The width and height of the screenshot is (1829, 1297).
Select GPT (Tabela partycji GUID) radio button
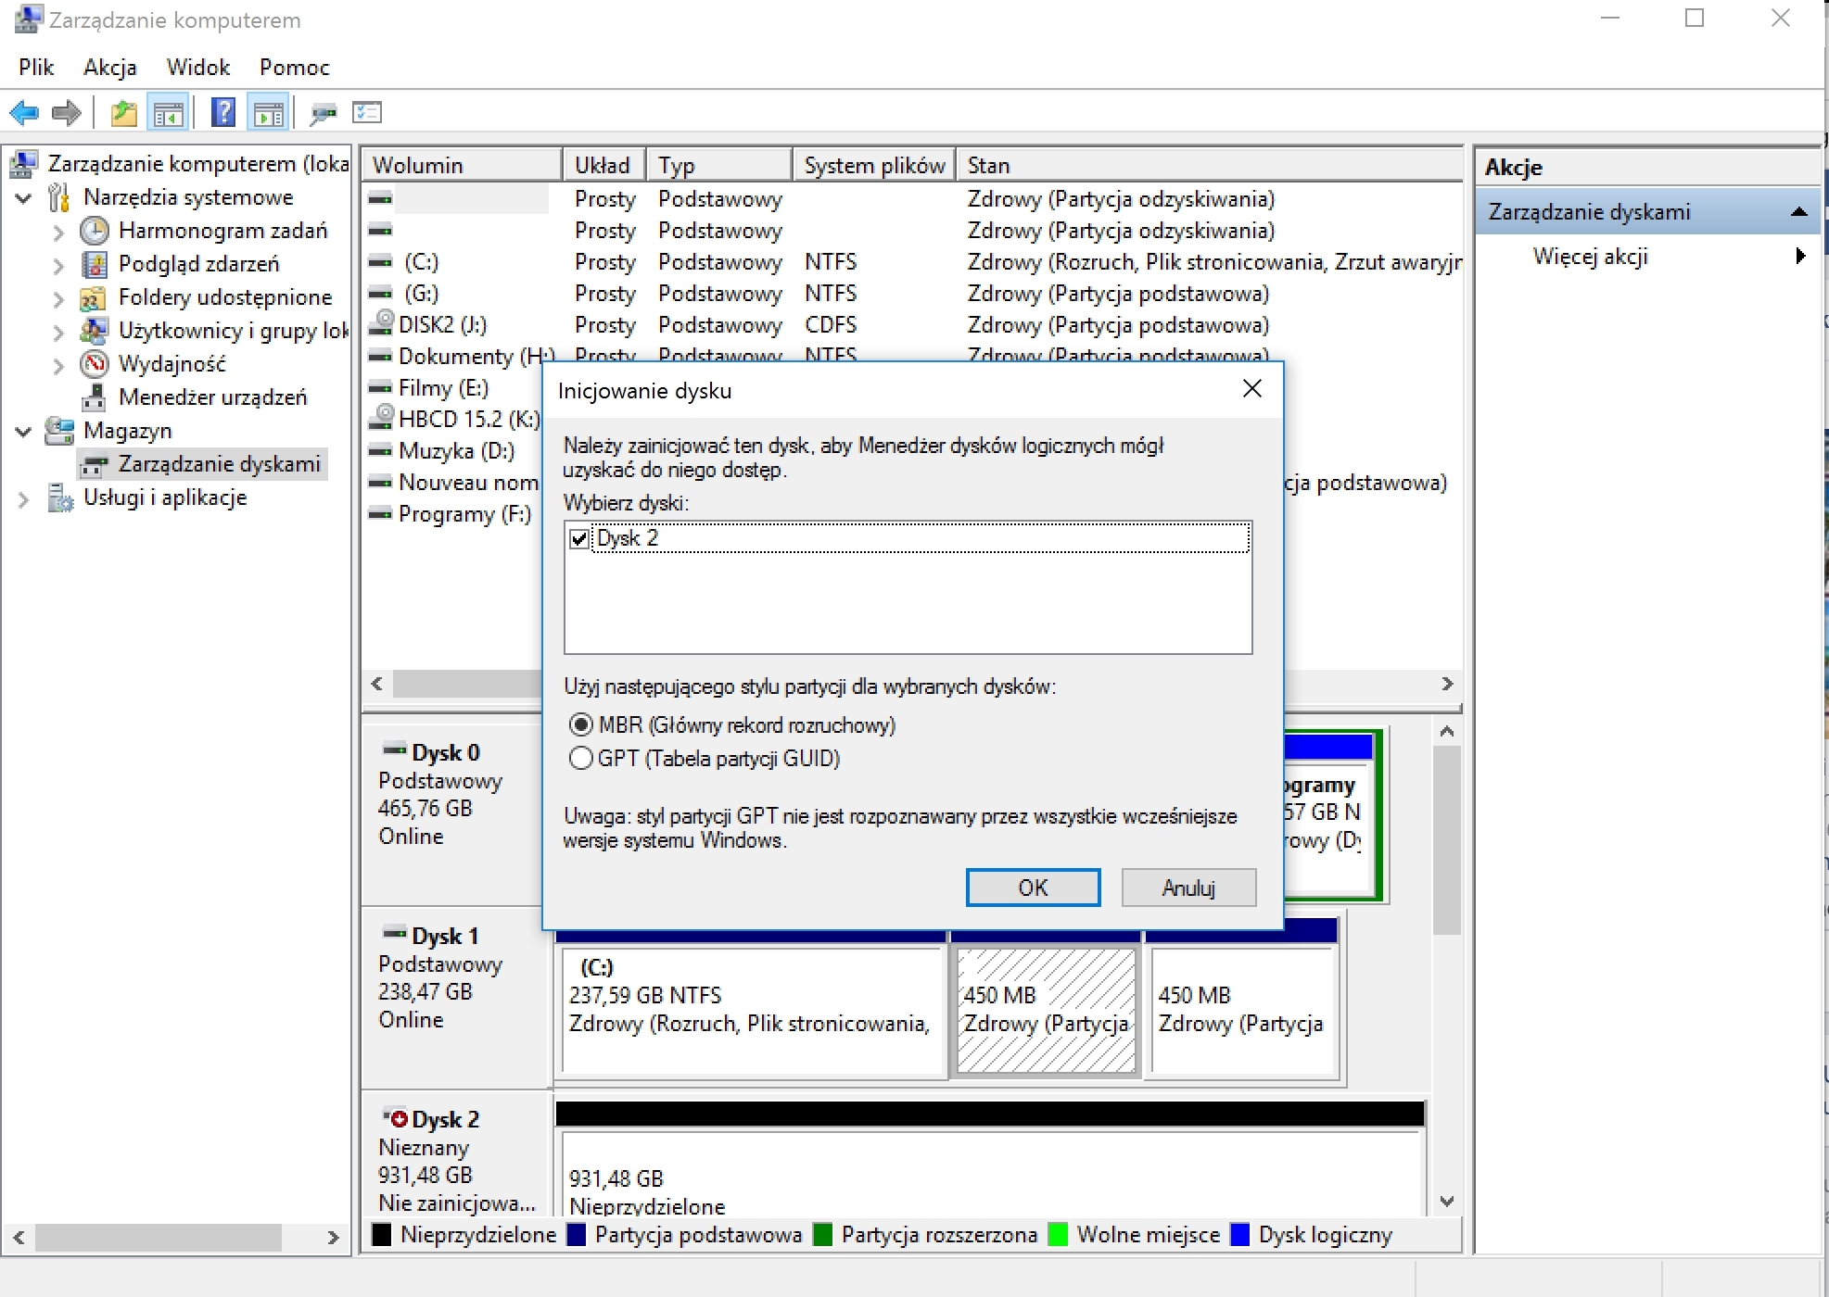(581, 759)
